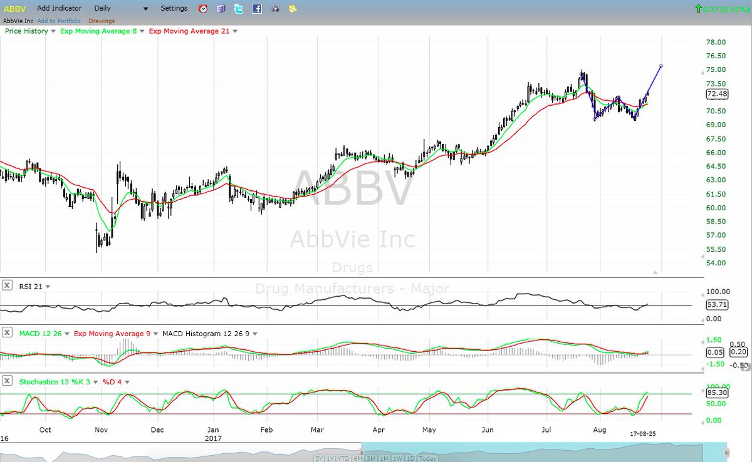Share chart via Facebook icon
The width and height of the screenshot is (752, 462).
[x=257, y=9]
